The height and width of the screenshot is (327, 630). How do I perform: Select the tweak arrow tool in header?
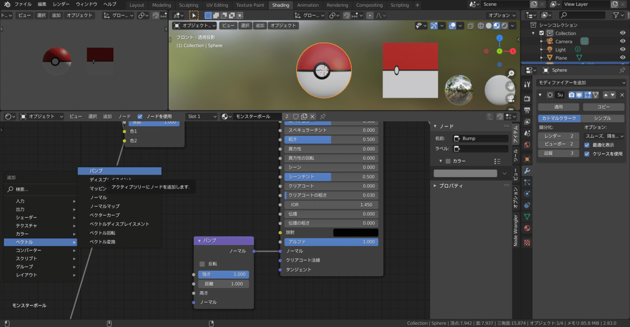point(194,15)
